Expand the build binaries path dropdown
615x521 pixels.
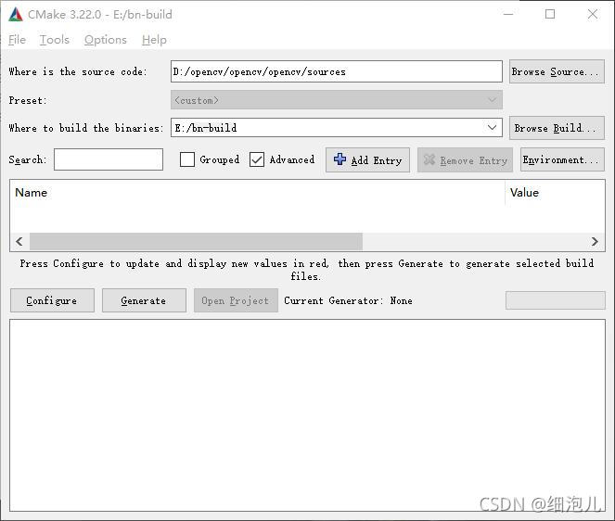[492, 127]
